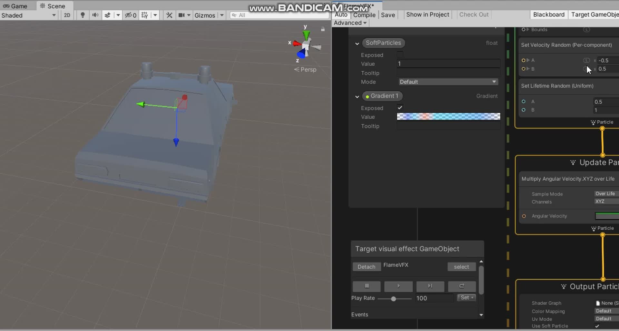Click velocity B input port circle
The image size is (619, 331).
tap(524, 69)
